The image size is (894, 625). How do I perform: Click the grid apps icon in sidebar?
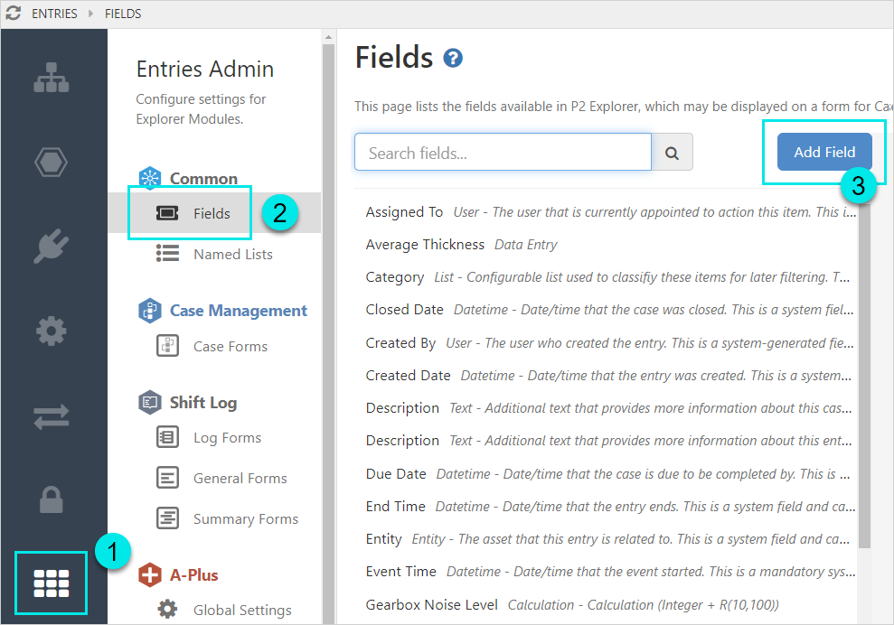point(51,584)
